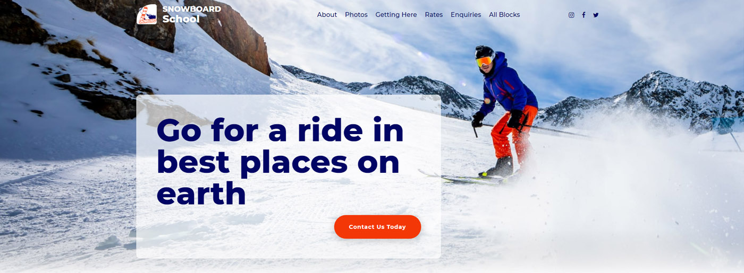744x273 pixels.
Task: Click the word SNOWBOARD in the header
Action: click(x=191, y=9)
